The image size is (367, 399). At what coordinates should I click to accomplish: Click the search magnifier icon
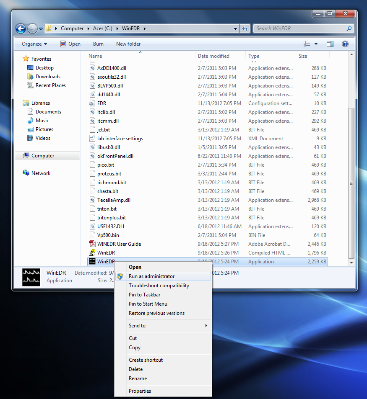click(349, 28)
